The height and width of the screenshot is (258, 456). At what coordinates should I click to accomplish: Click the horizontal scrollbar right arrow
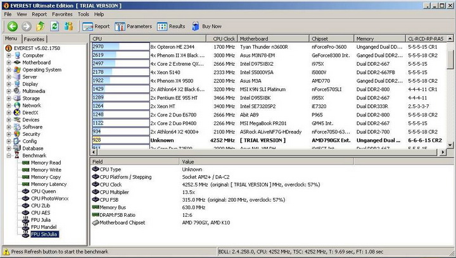click(443, 152)
